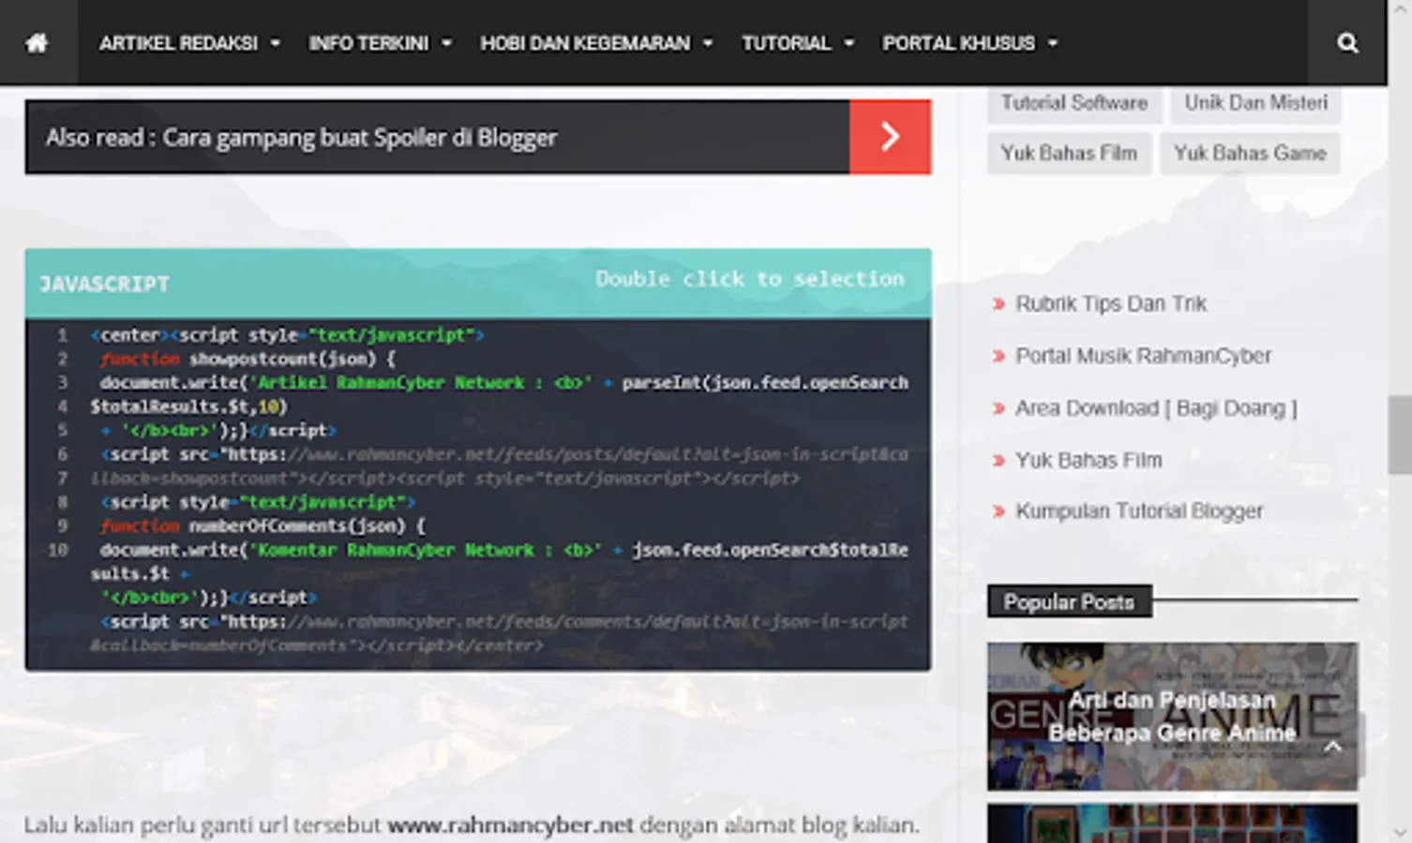Image resolution: width=1412 pixels, height=843 pixels.
Task: Click arrow bullet beside Yuk Bahas Film link
Action: coord(999,460)
